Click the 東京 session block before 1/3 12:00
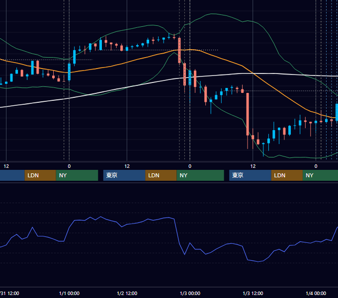 point(250,175)
